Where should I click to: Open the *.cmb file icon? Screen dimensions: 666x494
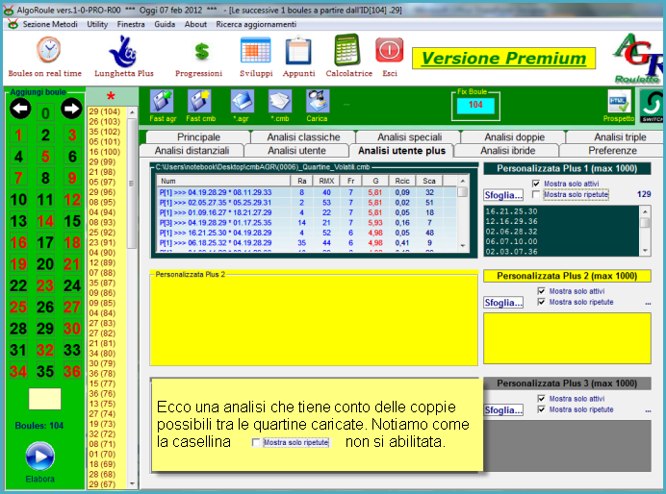tap(280, 101)
